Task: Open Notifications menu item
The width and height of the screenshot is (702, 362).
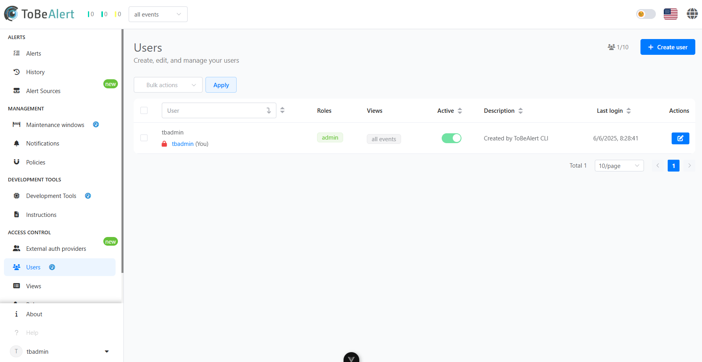Action: coord(60,143)
